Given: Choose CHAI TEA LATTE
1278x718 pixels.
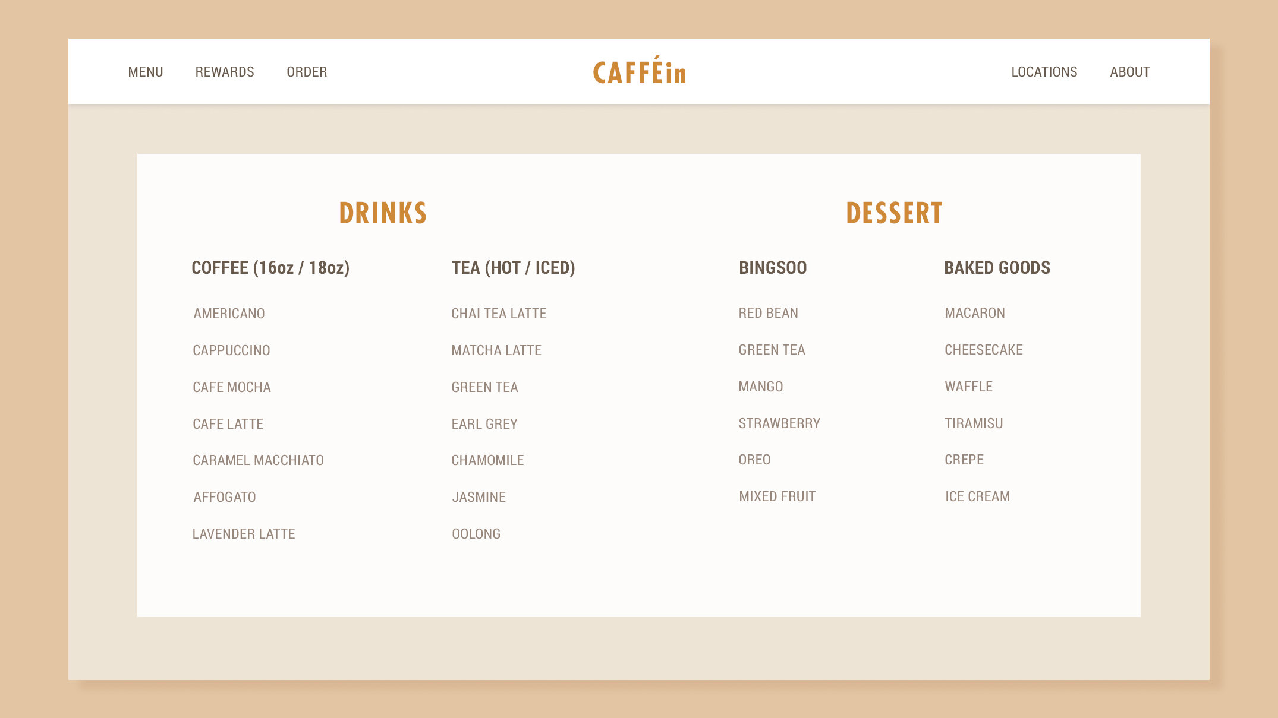Looking at the screenshot, I should 499,314.
